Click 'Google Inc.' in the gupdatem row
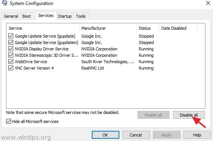 pyautogui.click(x=91, y=42)
